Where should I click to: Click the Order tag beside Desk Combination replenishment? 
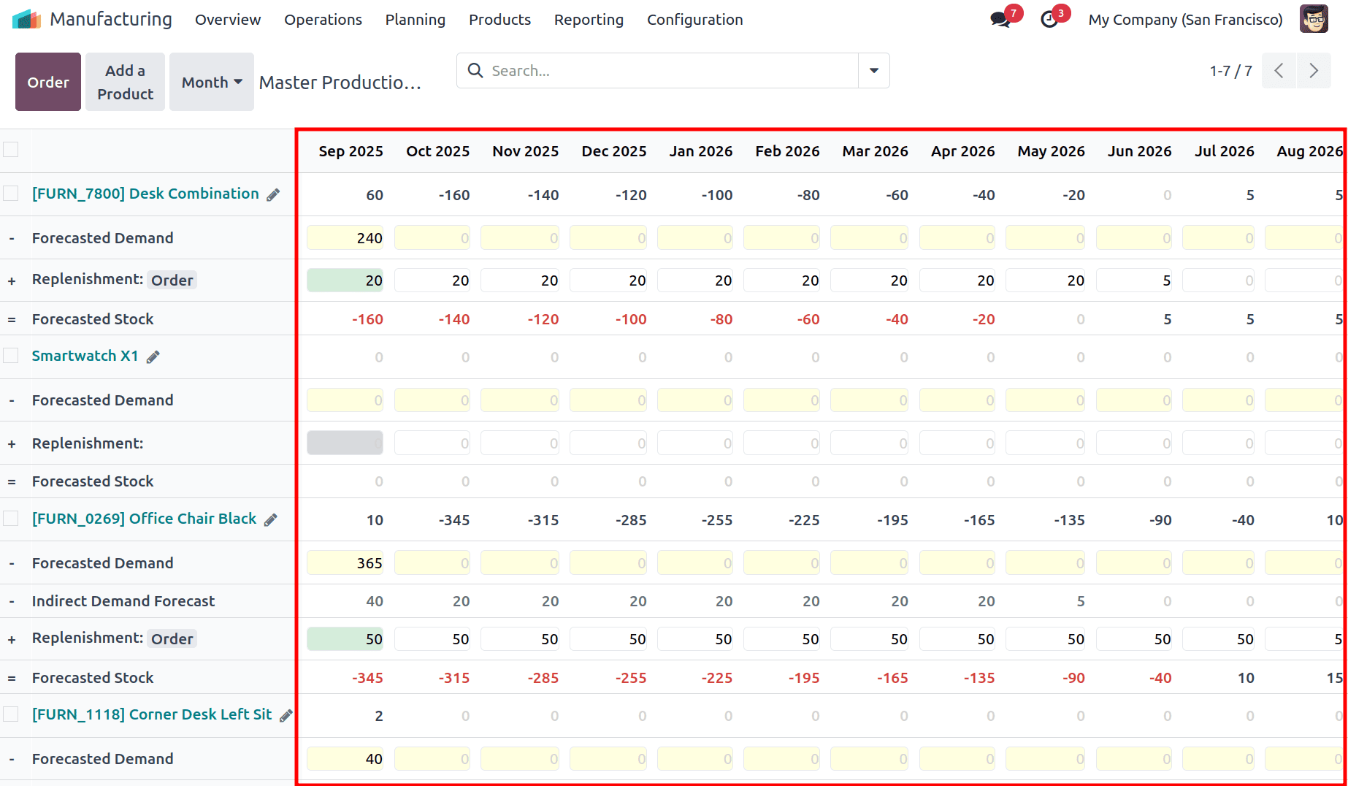click(x=172, y=280)
